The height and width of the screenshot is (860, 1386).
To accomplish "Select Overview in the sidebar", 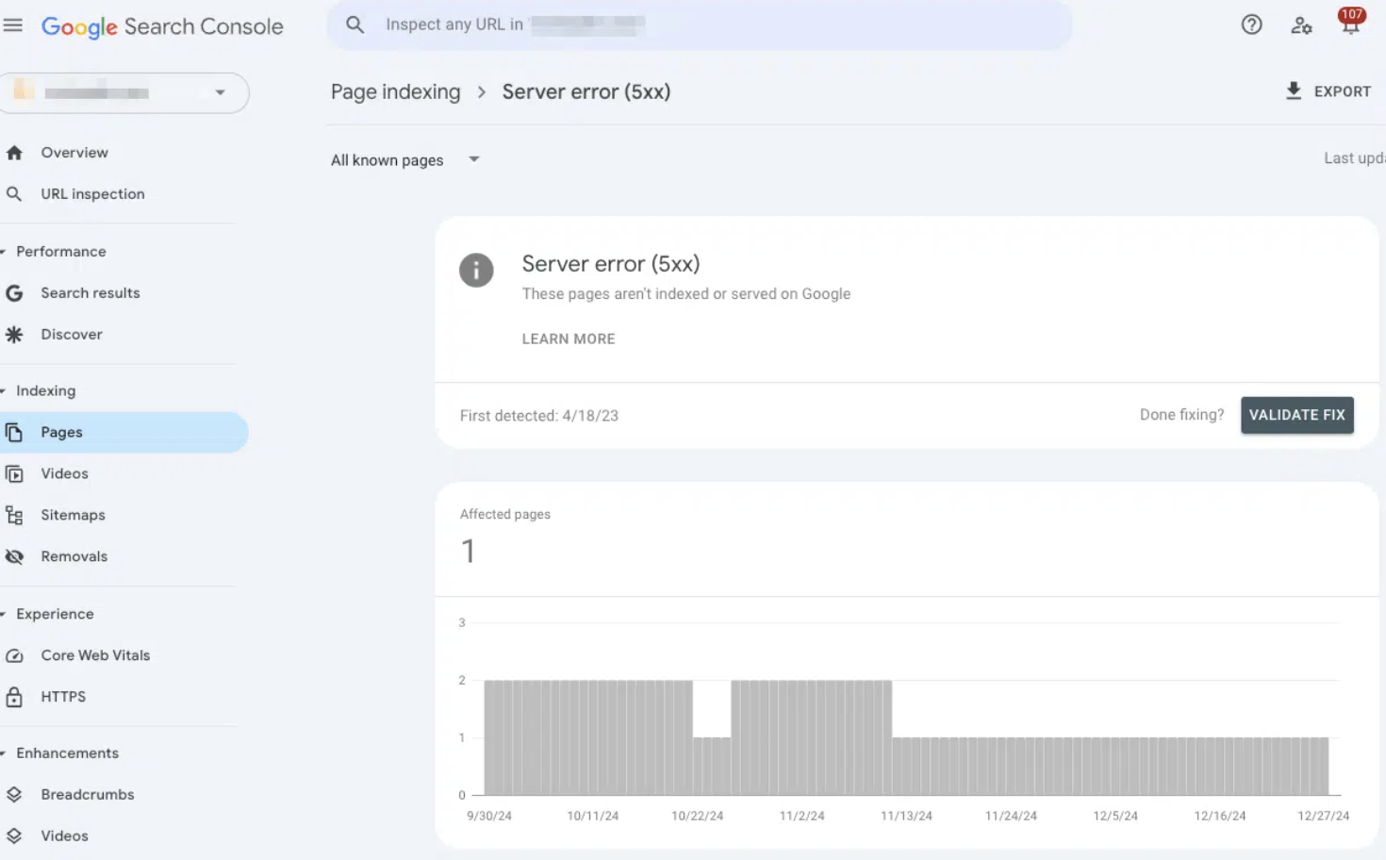I will (74, 153).
